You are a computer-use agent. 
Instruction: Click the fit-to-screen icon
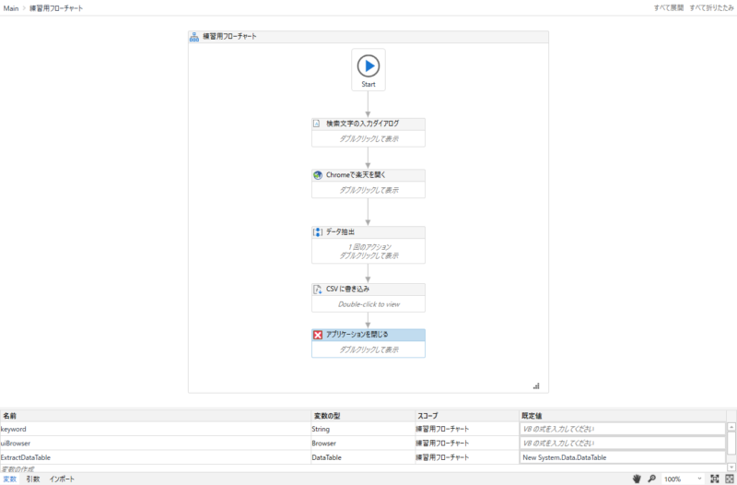tap(714, 479)
